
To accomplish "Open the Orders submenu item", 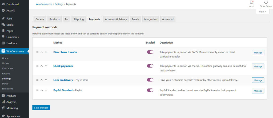I will pyautogui.click(x=6, y=63).
